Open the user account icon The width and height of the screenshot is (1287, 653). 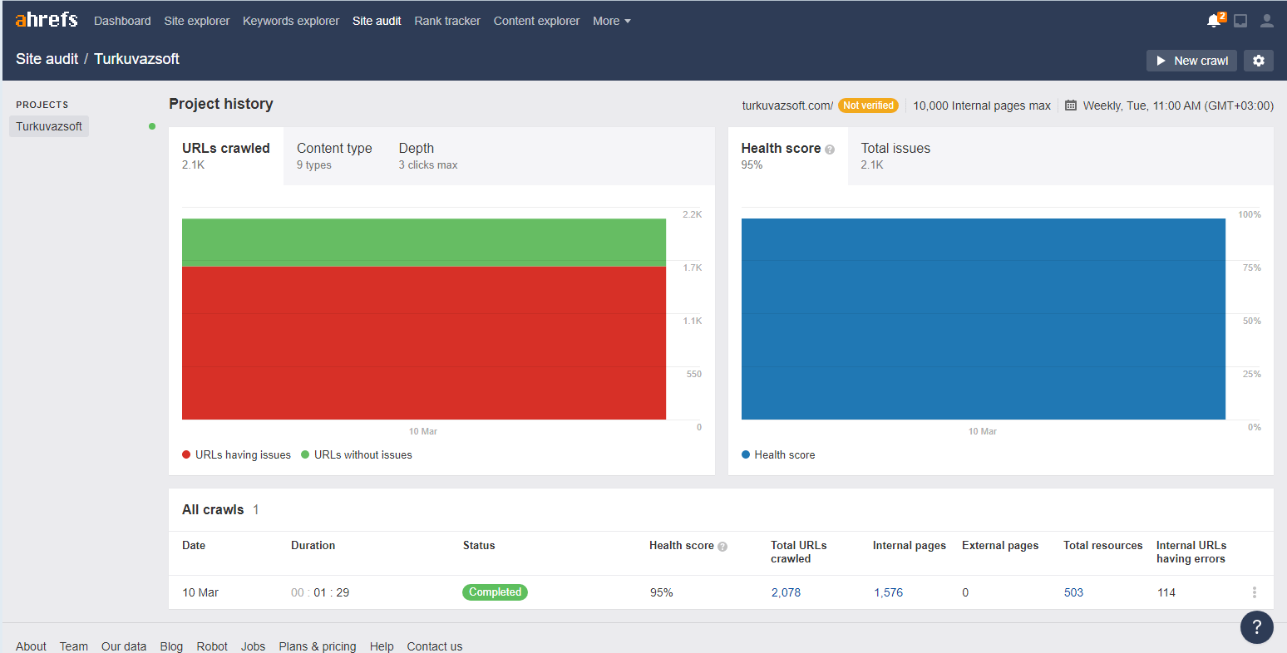point(1267,21)
